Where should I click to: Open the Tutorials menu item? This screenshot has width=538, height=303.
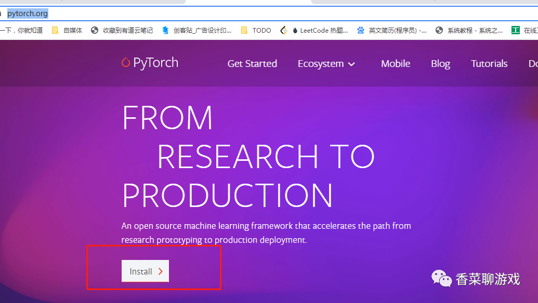(489, 64)
